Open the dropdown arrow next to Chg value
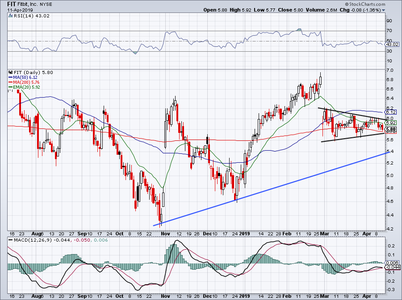 coord(384,10)
